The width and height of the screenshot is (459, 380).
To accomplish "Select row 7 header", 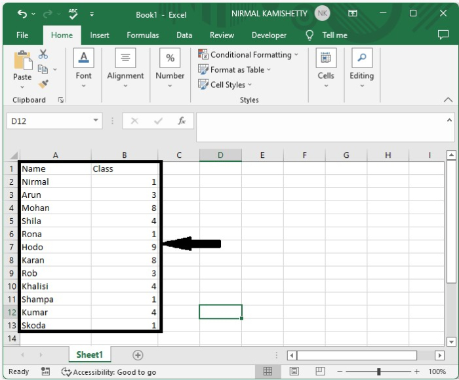I will [11, 247].
